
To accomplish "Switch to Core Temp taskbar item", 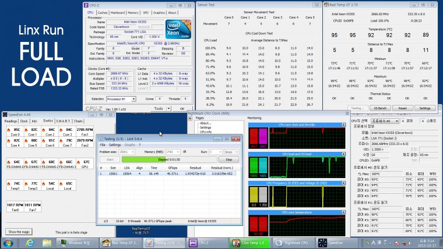I will pos(251,243).
